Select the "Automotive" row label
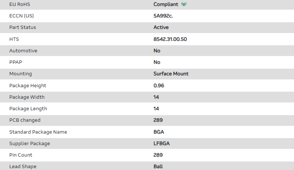The image size is (294, 170). (23, 50)
